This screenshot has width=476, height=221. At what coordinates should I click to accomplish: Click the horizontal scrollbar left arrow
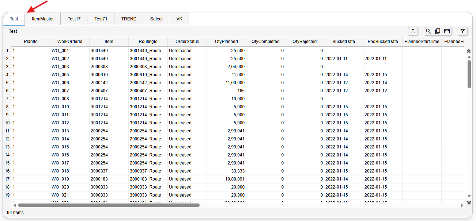coord(15,205)
